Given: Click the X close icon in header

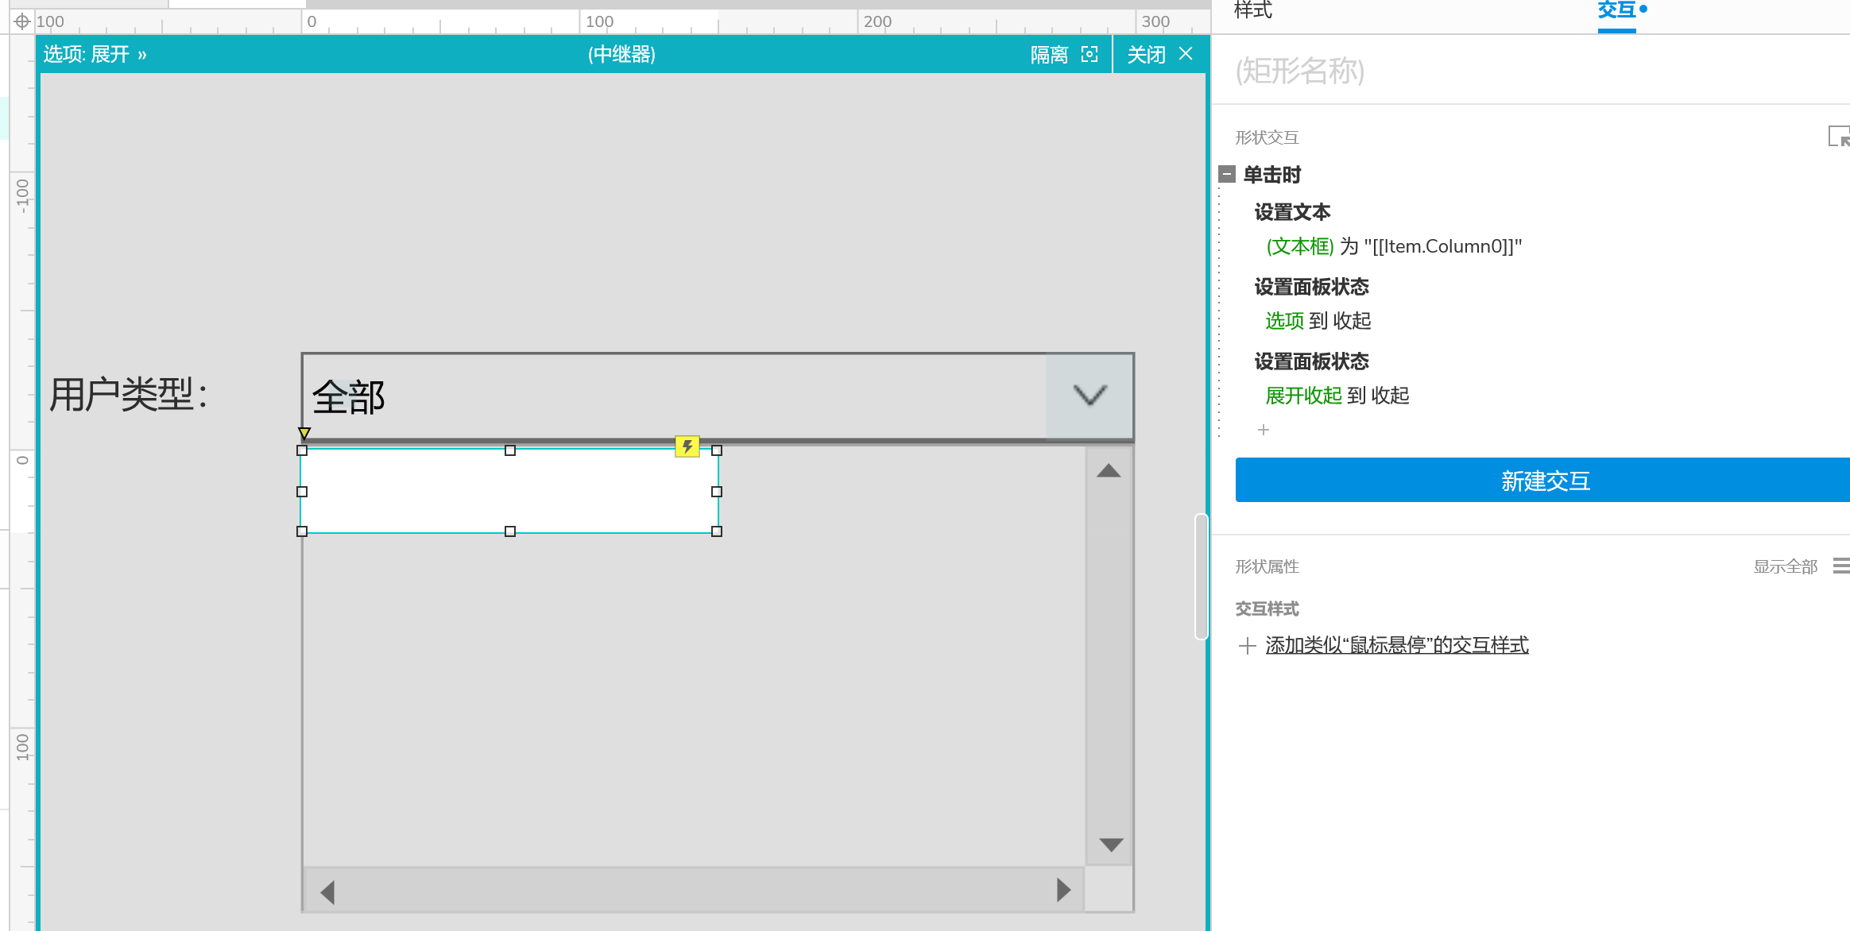Looking at the screenshot, I should click(1186, 54).
